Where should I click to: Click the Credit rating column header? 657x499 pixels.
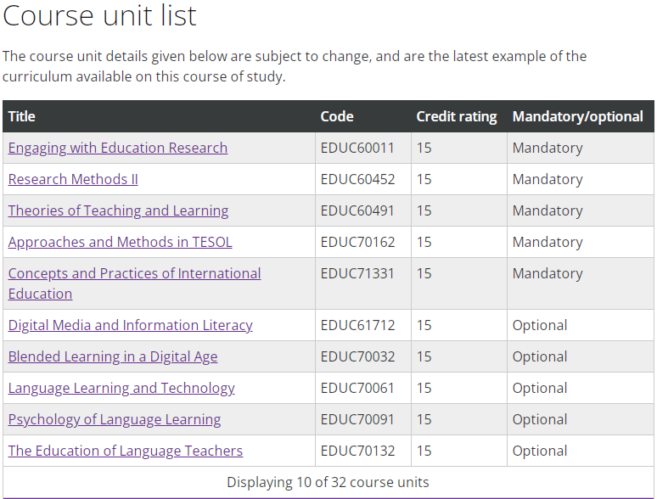pos(457,116)
